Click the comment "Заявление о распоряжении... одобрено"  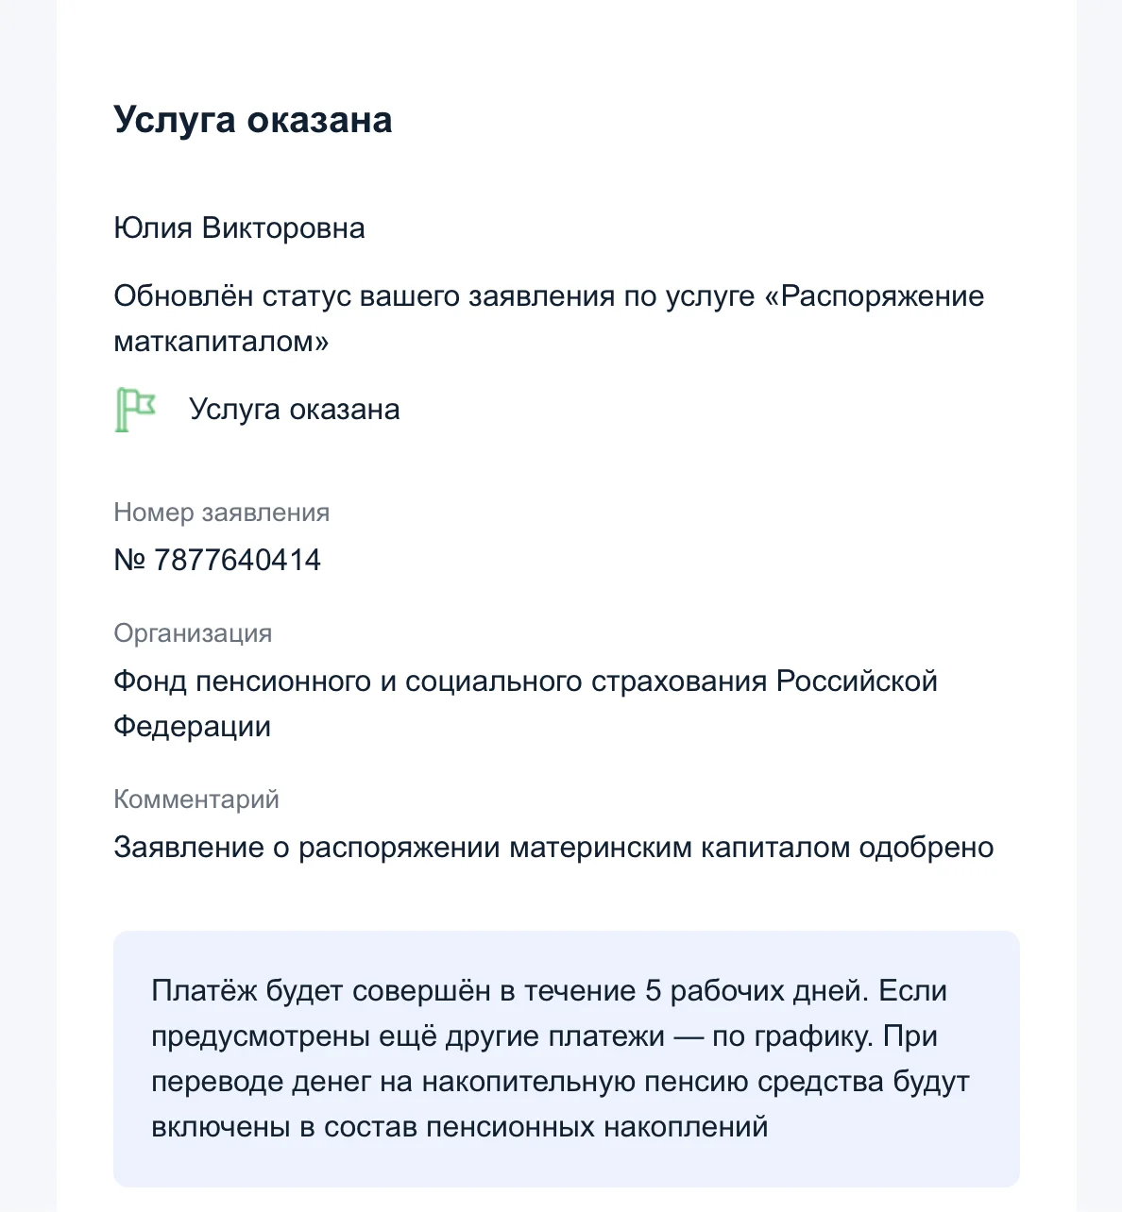[553, 848]
